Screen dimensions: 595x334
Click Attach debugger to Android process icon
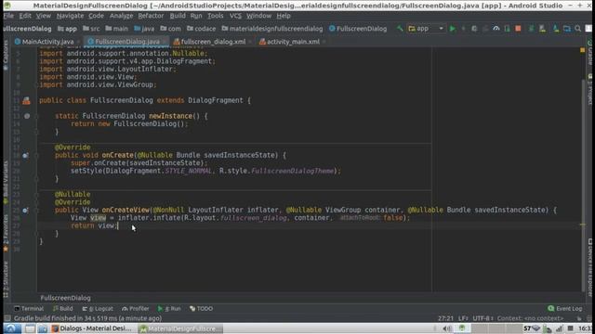(508, 29)
